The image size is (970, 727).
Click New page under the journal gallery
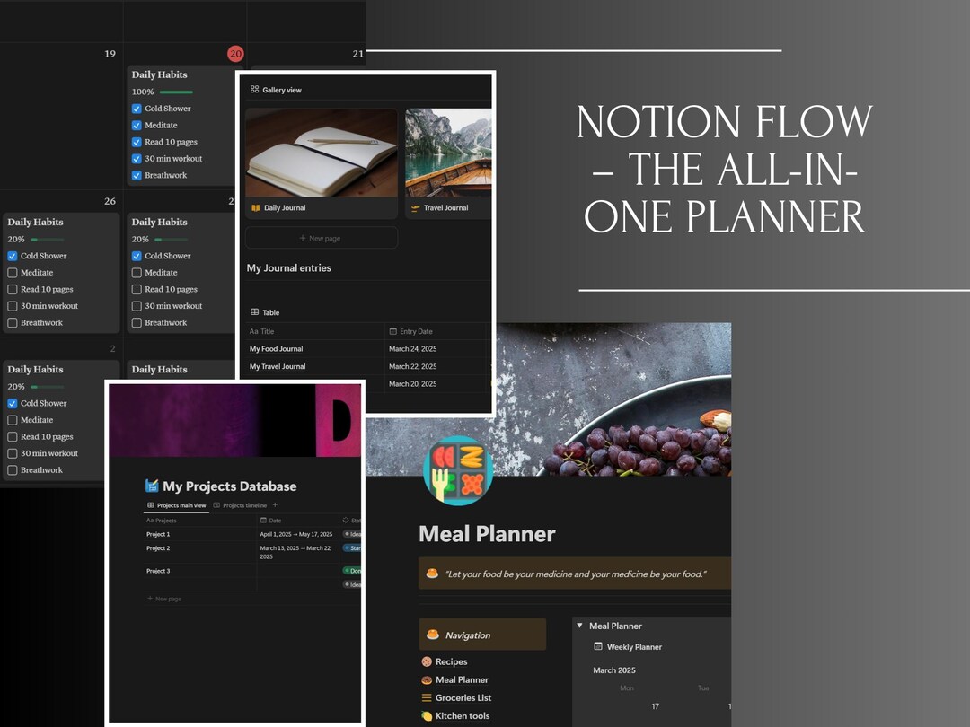(321, 237)
